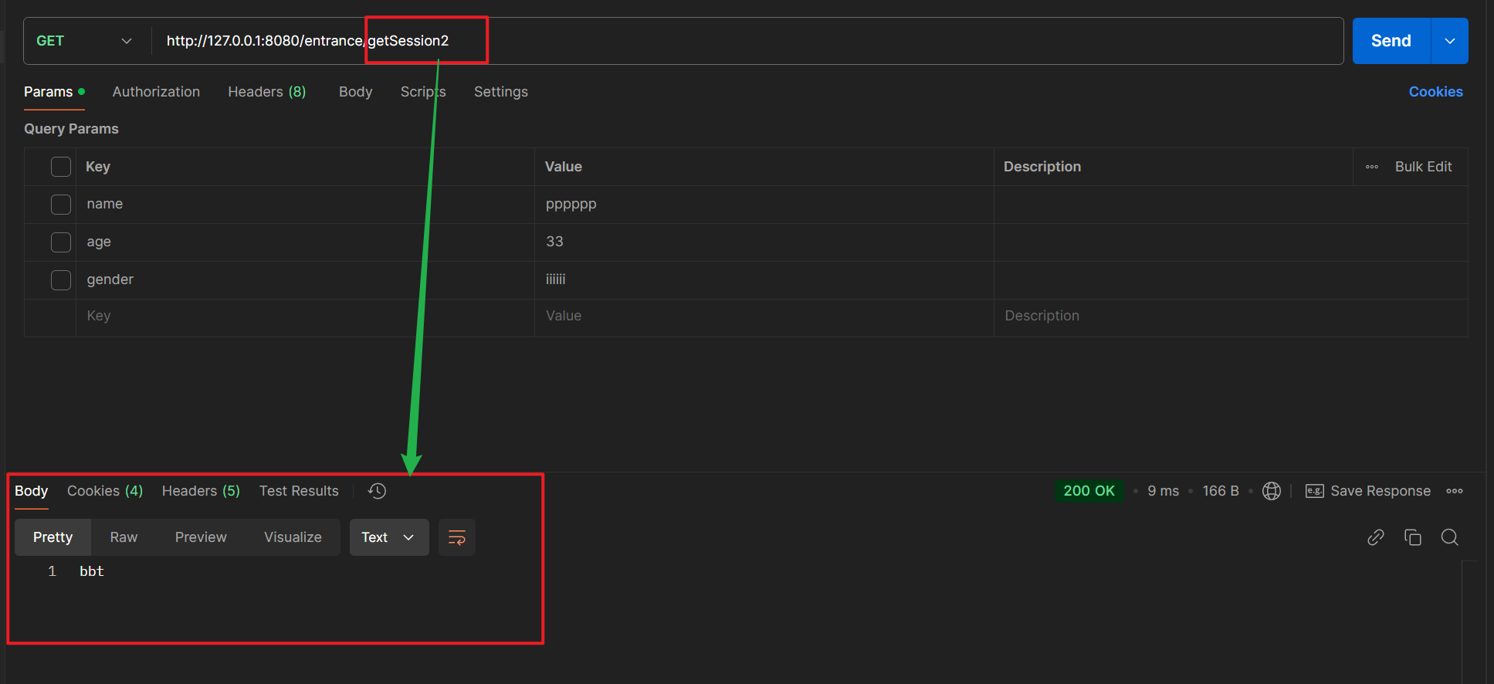Enable the age parameter checkbox
The width and height of the screenshot is (1494, 684).
[61, 242]
